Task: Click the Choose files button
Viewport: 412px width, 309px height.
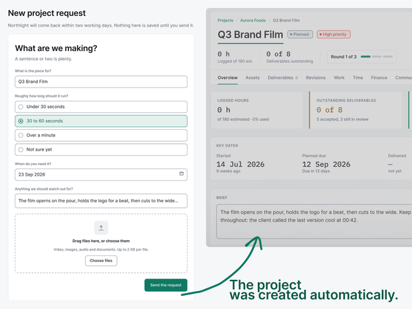Action: click(101, 261)
